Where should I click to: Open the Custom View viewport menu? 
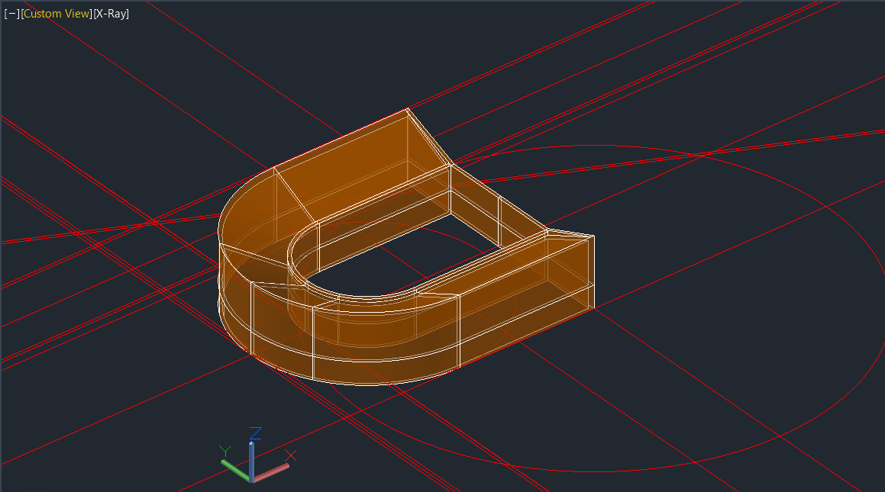[57, 14]
